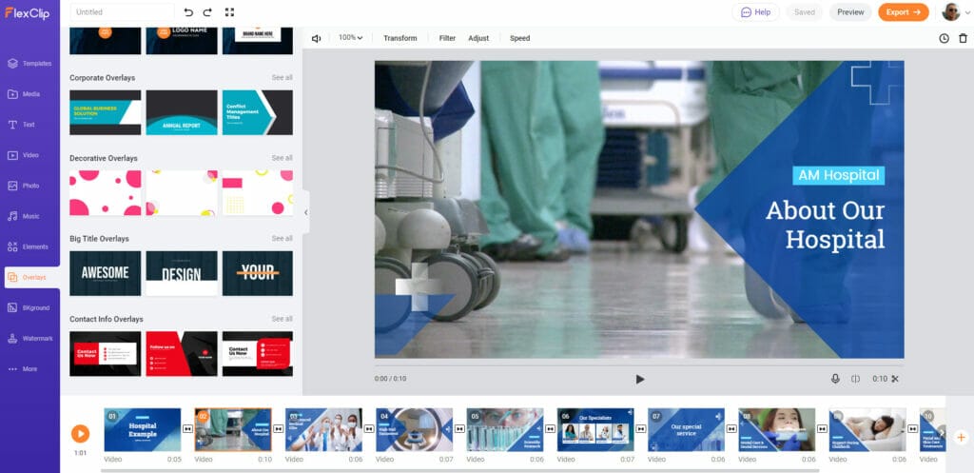Play entire timeline orange button
This screenshot has width=974, height=473.
[80, 434]
